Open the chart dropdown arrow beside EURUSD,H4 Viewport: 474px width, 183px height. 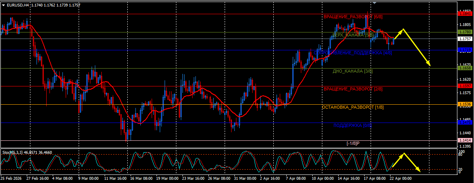click(3, 5)
